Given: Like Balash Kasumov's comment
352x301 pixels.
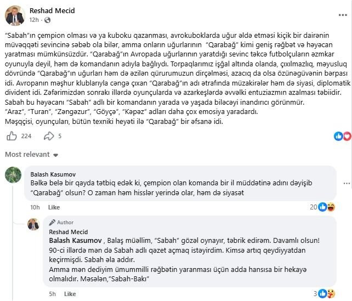Looking at the screenshot, I should pos(54,208).
